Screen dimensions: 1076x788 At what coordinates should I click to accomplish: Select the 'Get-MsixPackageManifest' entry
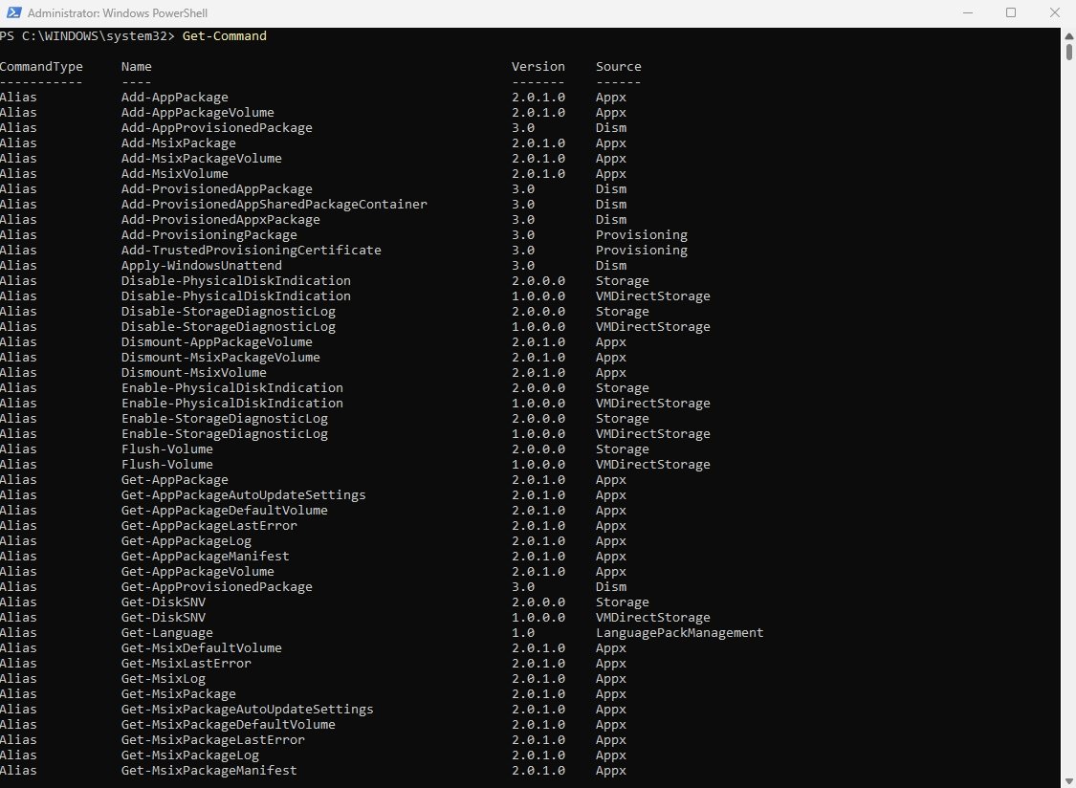pos(209,771)
